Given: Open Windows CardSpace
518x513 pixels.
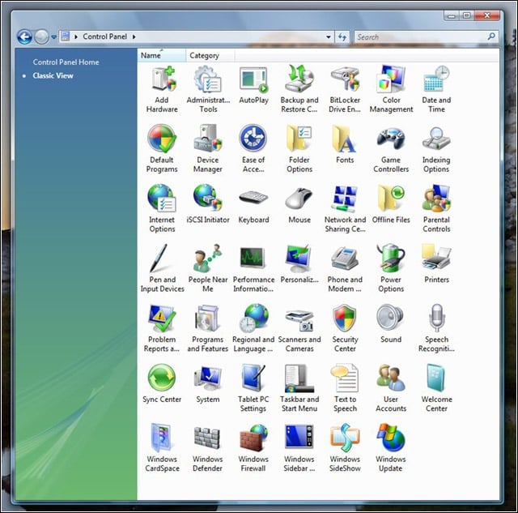Looking at the screenshot, I should [162, 448].
